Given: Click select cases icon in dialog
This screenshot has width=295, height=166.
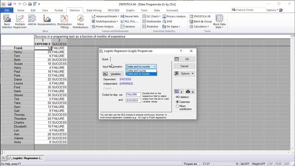Looking at the screenshot, I should [179, 92].
